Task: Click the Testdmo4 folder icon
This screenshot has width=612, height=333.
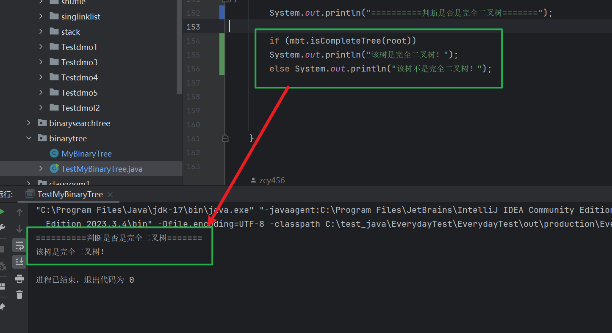Action: pos(54,77)
